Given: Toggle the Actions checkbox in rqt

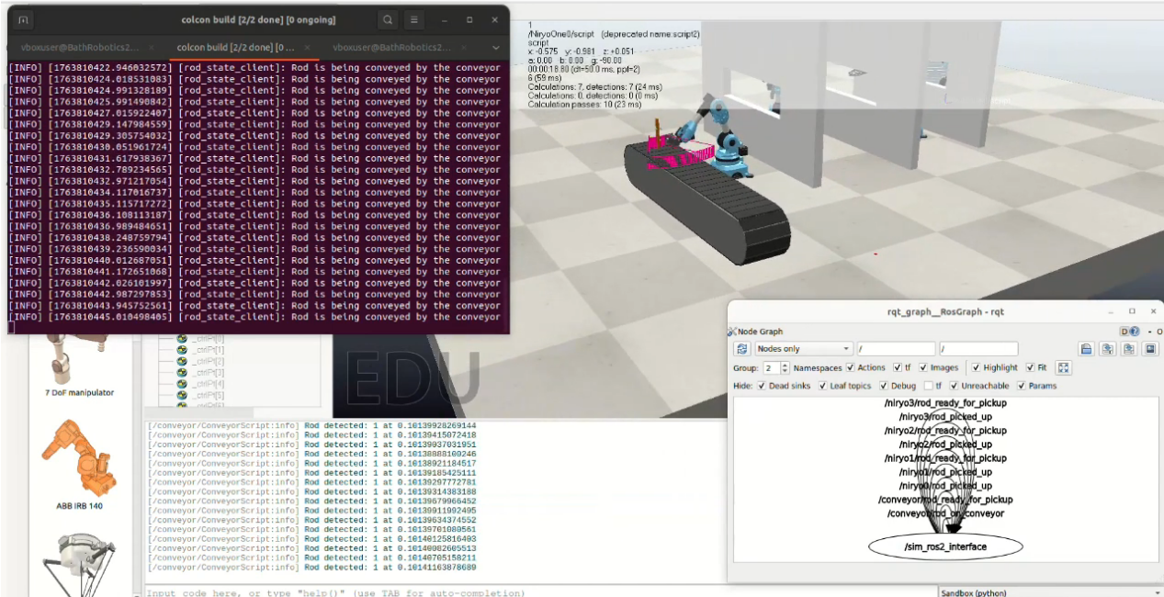Looking at the screenshot, I should [x=850, y=367].
